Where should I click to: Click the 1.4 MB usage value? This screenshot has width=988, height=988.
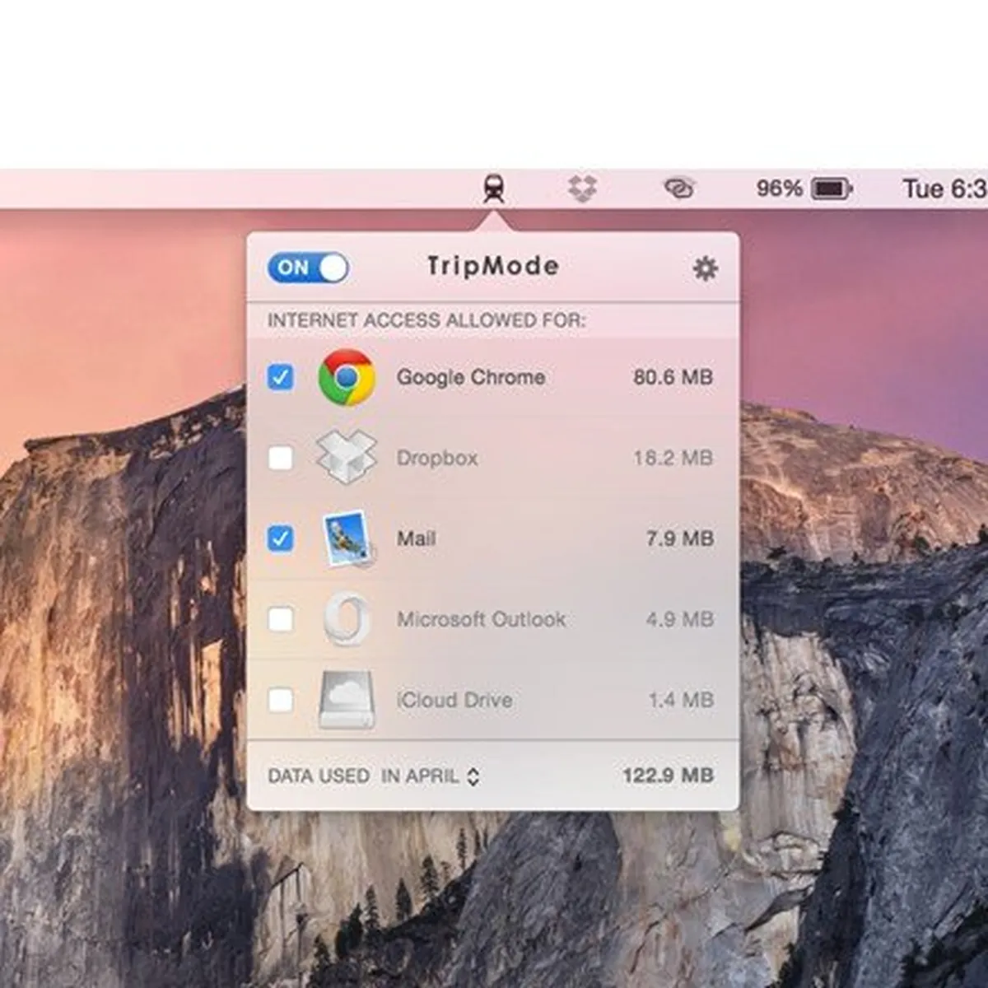pyautogui.click(x=681, y=700)
